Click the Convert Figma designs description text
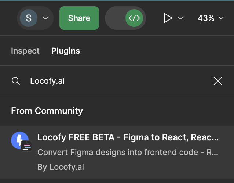 (x=128, y=152)
